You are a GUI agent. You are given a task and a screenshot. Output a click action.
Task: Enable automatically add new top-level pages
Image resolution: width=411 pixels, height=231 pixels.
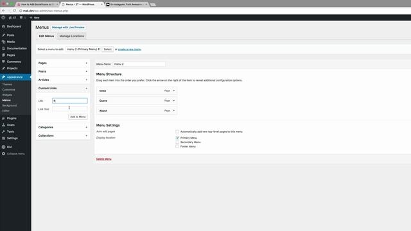[177, 132]
